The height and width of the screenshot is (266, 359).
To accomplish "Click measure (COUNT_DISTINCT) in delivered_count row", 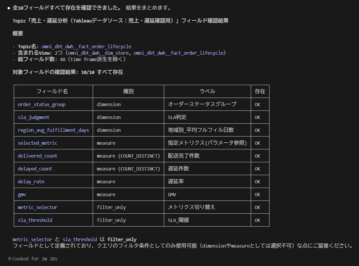I will point(128,156).
